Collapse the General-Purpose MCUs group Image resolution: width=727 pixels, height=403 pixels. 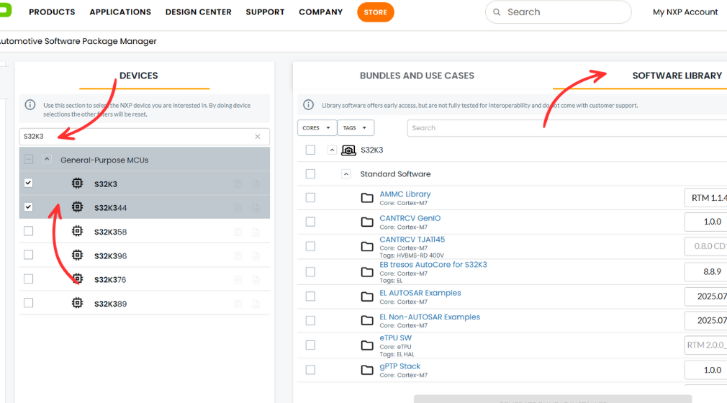47,159
